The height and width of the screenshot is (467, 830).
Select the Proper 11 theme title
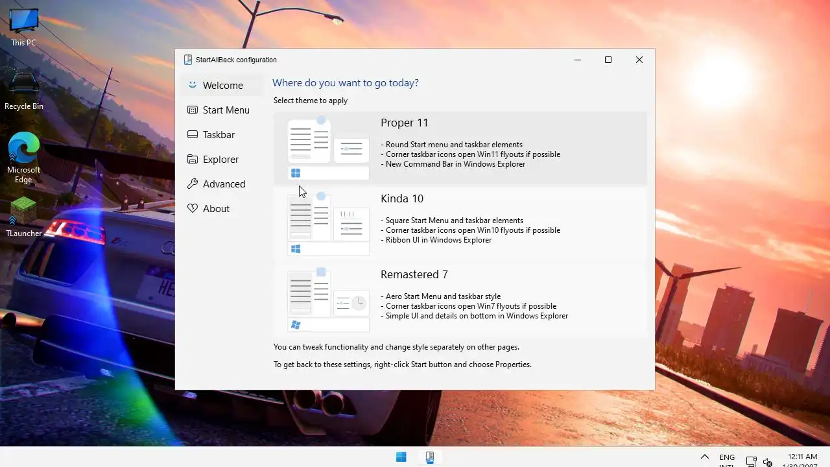click(405, 123)
